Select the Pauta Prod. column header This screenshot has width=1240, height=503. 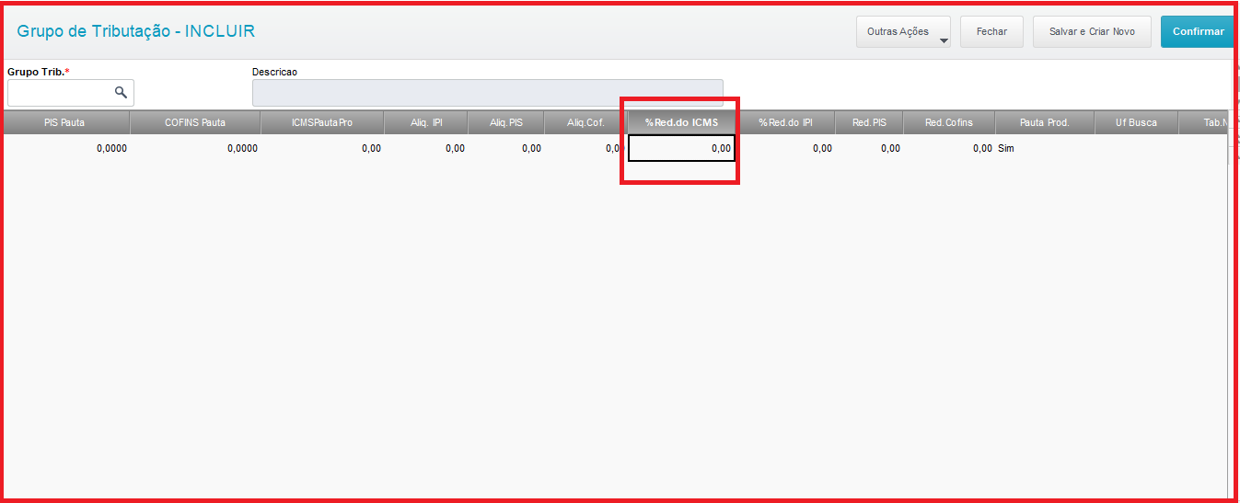(x=1045, y=122)
